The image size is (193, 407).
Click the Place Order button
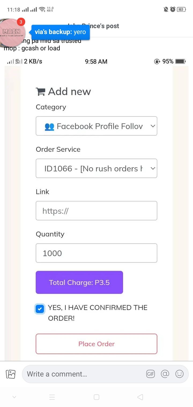tap(96, 344)
